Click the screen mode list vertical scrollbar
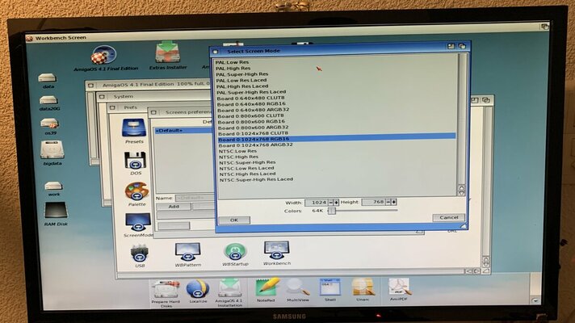The width and height of the screenshot is (575, 323). (x=461, y=120)
